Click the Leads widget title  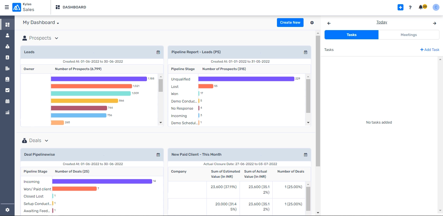tap(29, 52)
